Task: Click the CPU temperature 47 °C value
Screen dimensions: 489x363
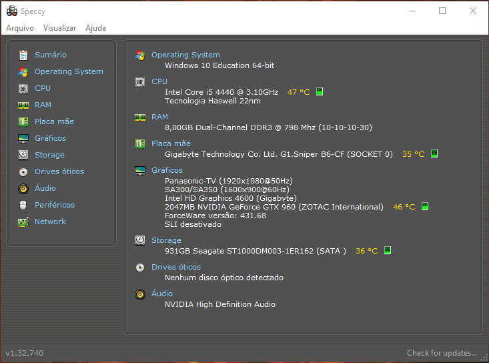Action: (x=298, y=92)
